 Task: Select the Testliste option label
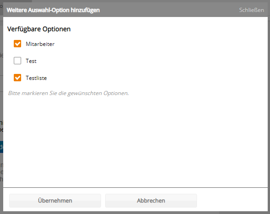36,78
